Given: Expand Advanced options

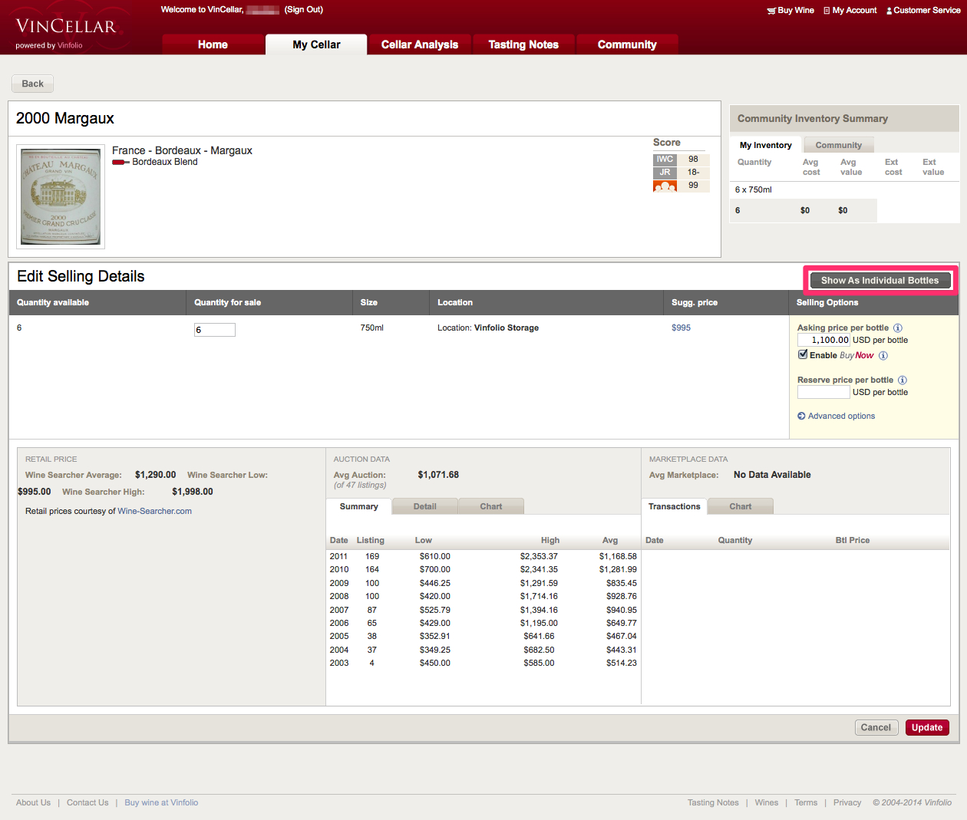Looking at the screenshot, I should click(841, 417).
